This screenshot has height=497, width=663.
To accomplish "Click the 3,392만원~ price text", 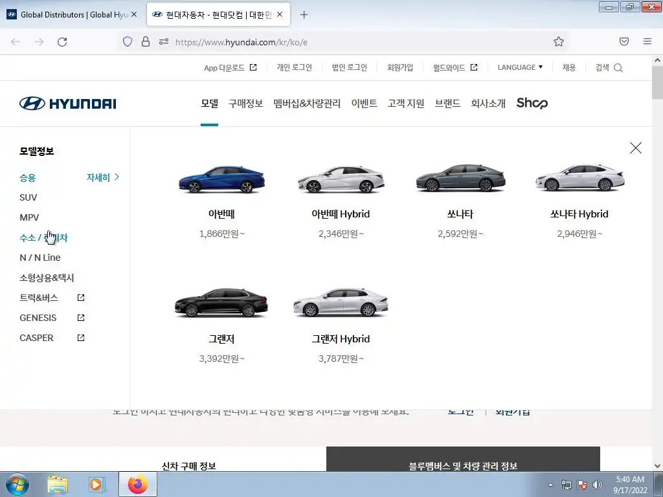I will click(x=222, y=359).
